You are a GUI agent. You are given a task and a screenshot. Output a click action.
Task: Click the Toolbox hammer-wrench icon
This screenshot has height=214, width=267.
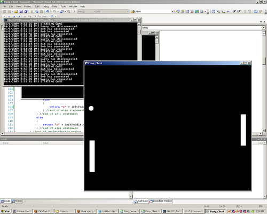pyautogui.click(x=192, y=12)
